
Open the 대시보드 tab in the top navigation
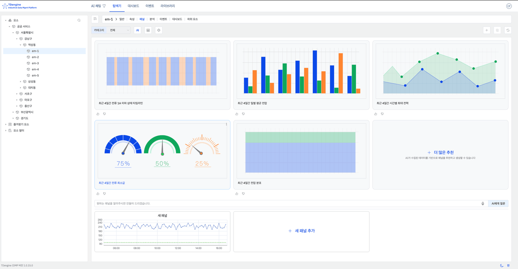click(133, 6)
